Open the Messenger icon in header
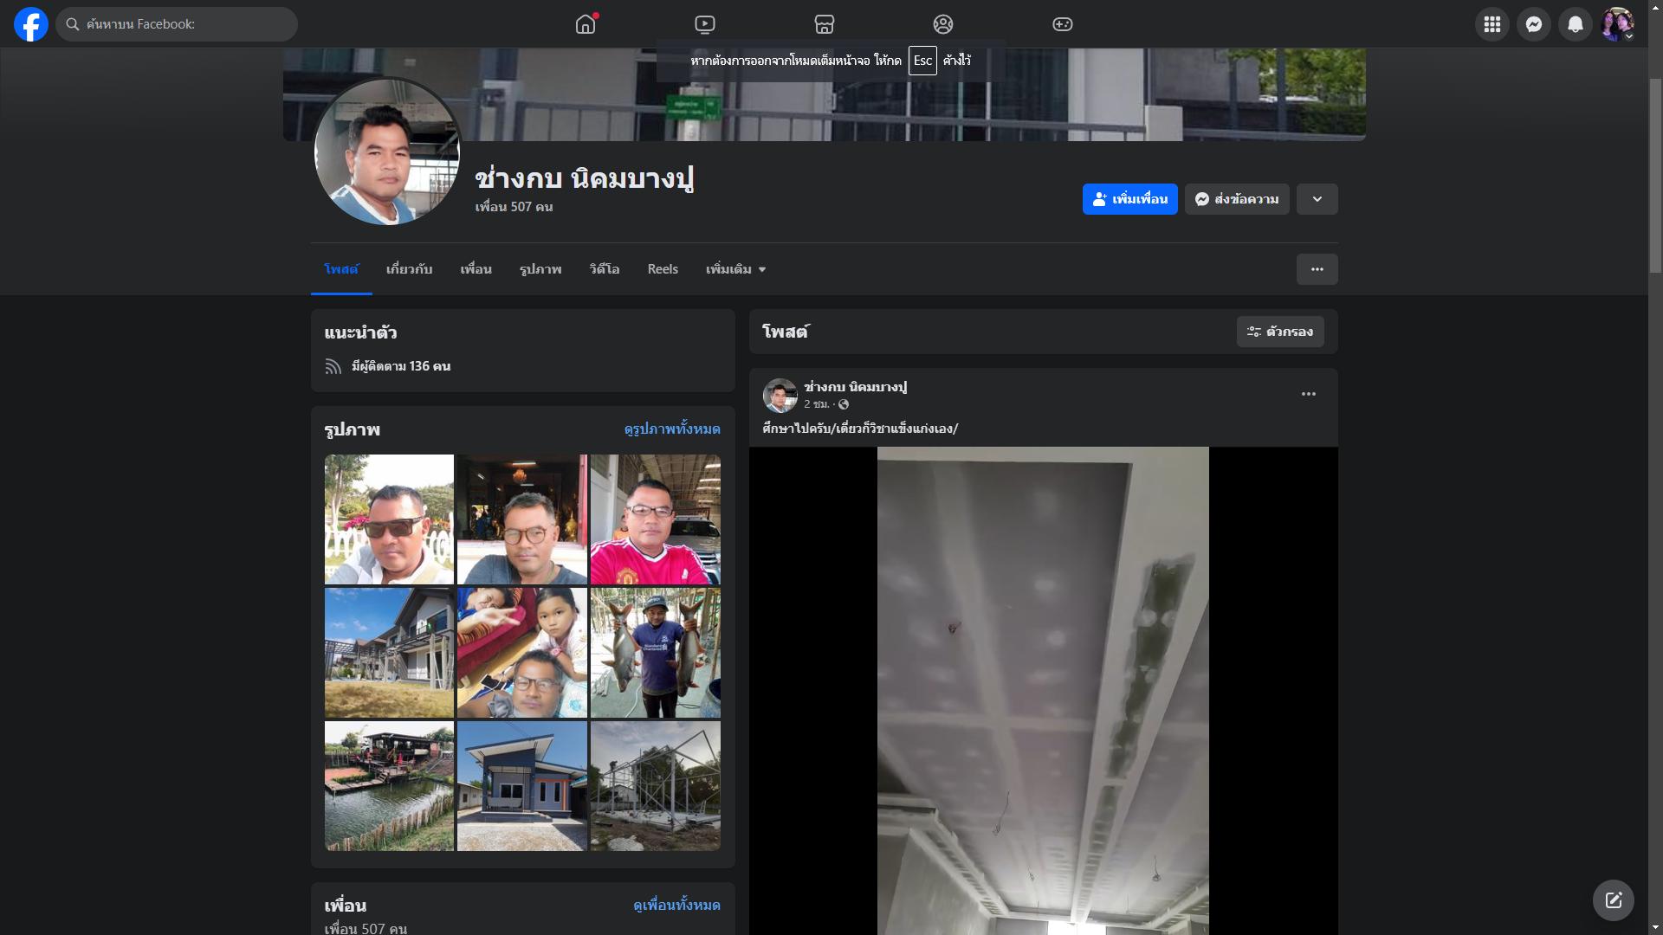 [1533, 24]
